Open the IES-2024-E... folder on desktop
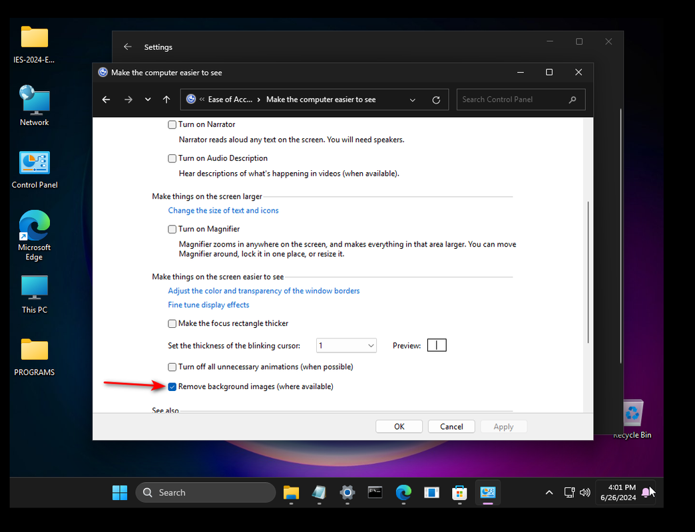695x532 pixels. (34, 45)
